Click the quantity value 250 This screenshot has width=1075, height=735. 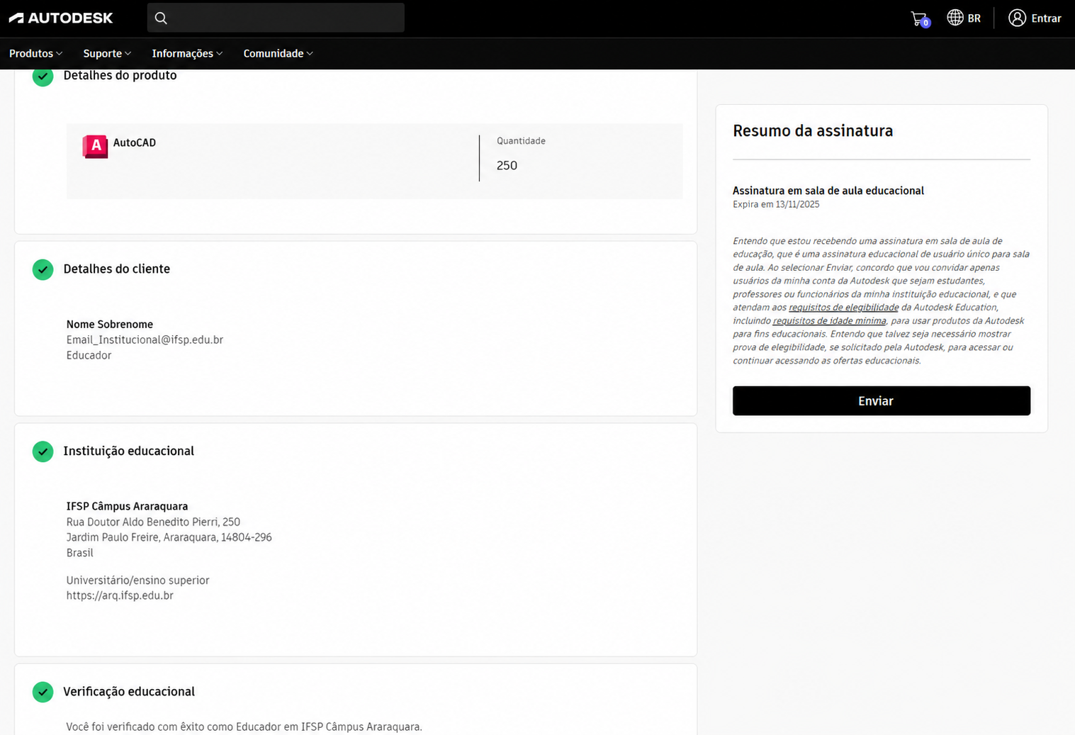pyautogui.click(x=507, y=165)
